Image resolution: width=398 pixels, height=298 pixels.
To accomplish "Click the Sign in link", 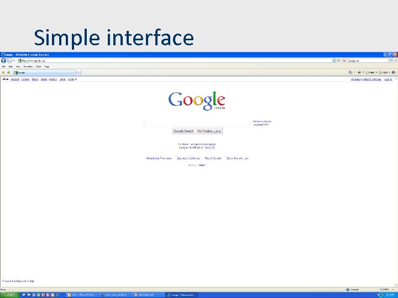I will click(388, 79).
